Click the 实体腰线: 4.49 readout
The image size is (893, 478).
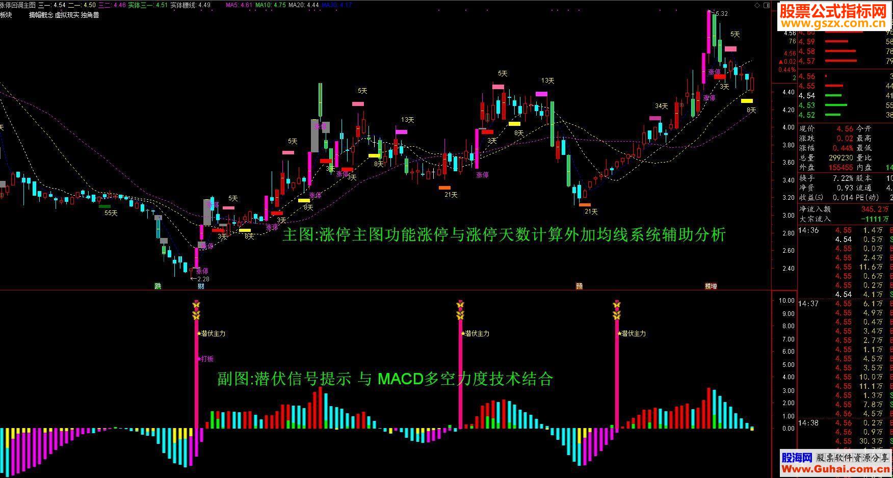pyautogui.click(x=190, y=5)
